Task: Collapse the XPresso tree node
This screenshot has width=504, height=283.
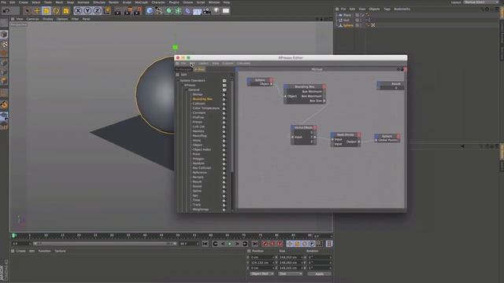Action: click(183, 85)
